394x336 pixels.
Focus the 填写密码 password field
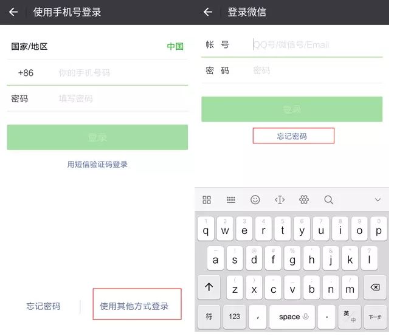(x=123, y=98)
